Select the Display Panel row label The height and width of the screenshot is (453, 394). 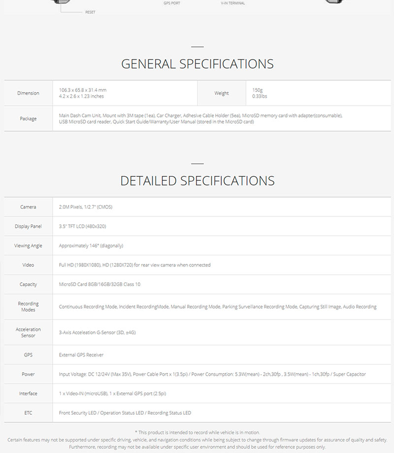tap(28, 226)
